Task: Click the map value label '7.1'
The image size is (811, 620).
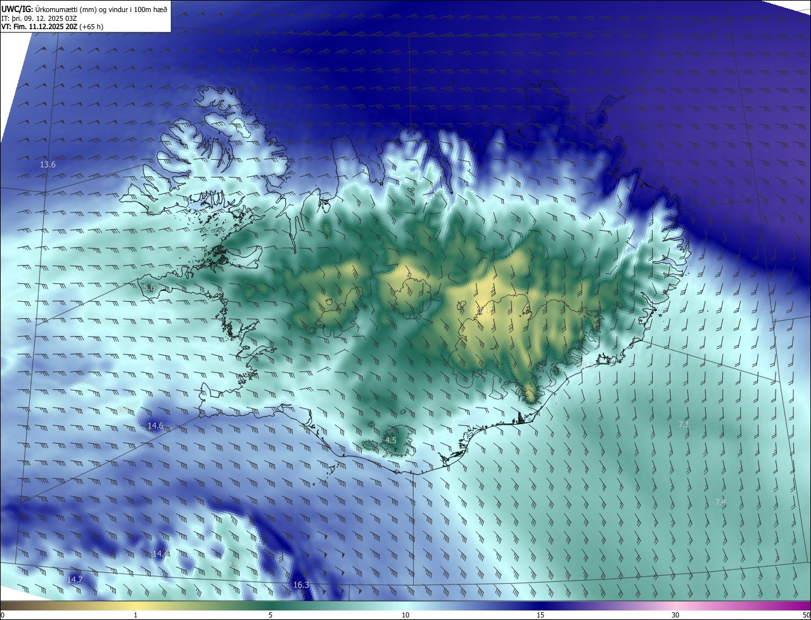Action: point(684,424)
